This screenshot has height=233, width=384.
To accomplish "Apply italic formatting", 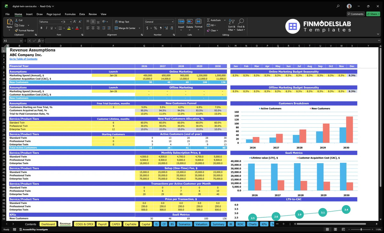I will pyautogui.click(x=46, y=28).
